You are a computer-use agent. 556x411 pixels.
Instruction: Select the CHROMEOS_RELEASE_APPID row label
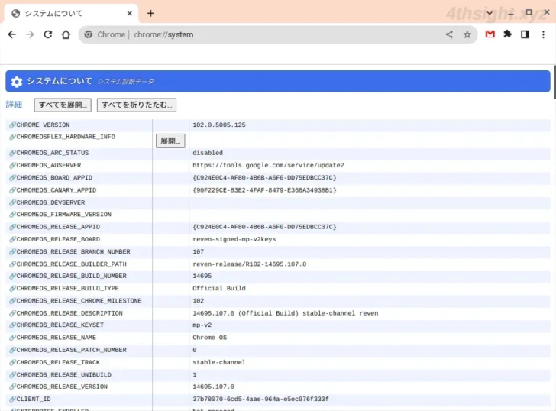(x=58, y=227)
